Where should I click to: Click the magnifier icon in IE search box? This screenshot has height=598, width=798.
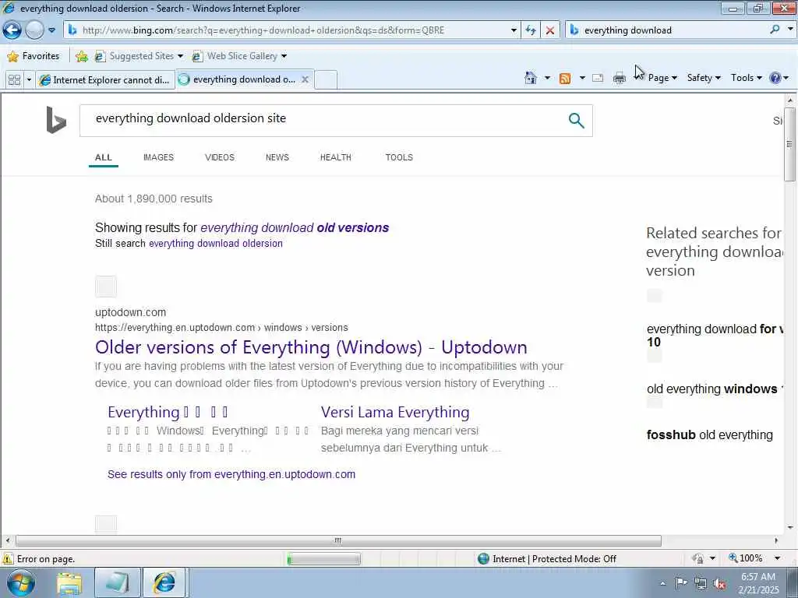[x=775, y=30]
